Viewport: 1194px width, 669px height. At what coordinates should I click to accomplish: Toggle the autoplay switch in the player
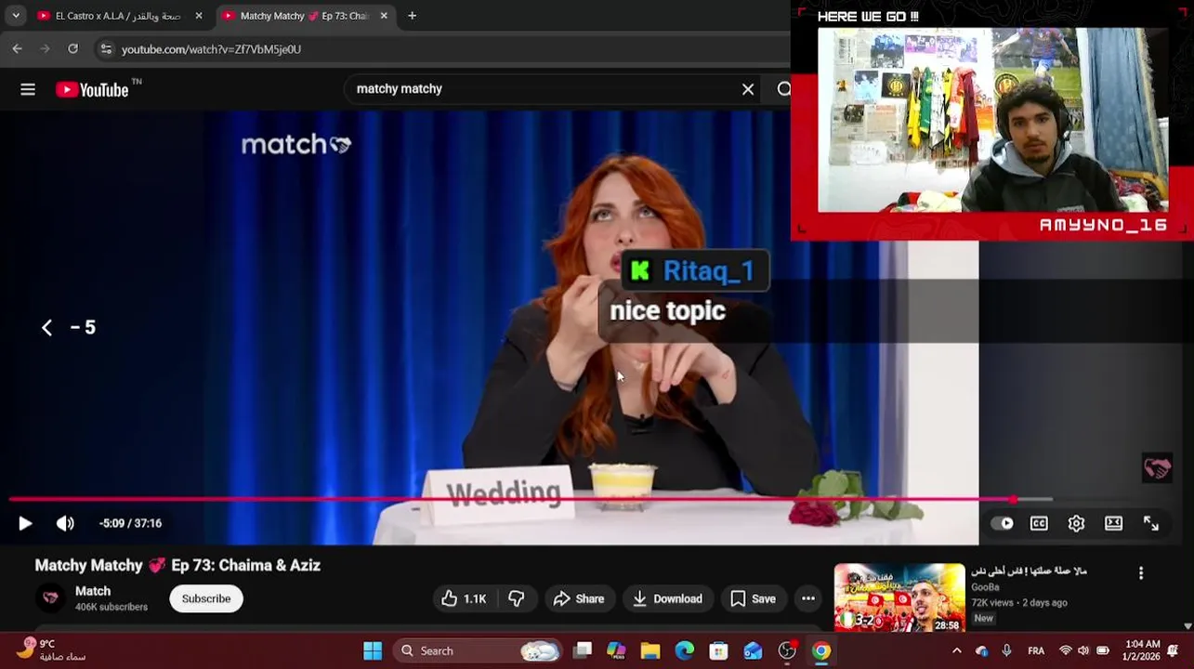pos(1002,523)
